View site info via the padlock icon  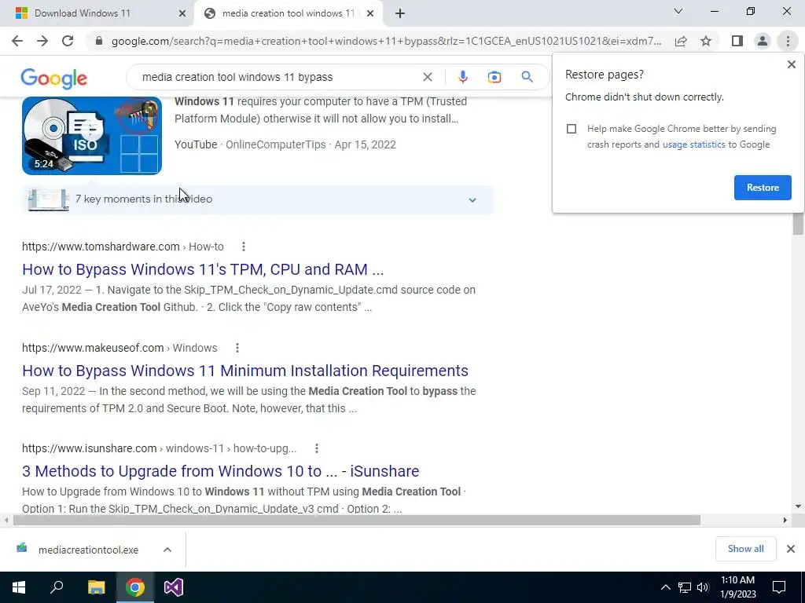(x=99, y=41)
